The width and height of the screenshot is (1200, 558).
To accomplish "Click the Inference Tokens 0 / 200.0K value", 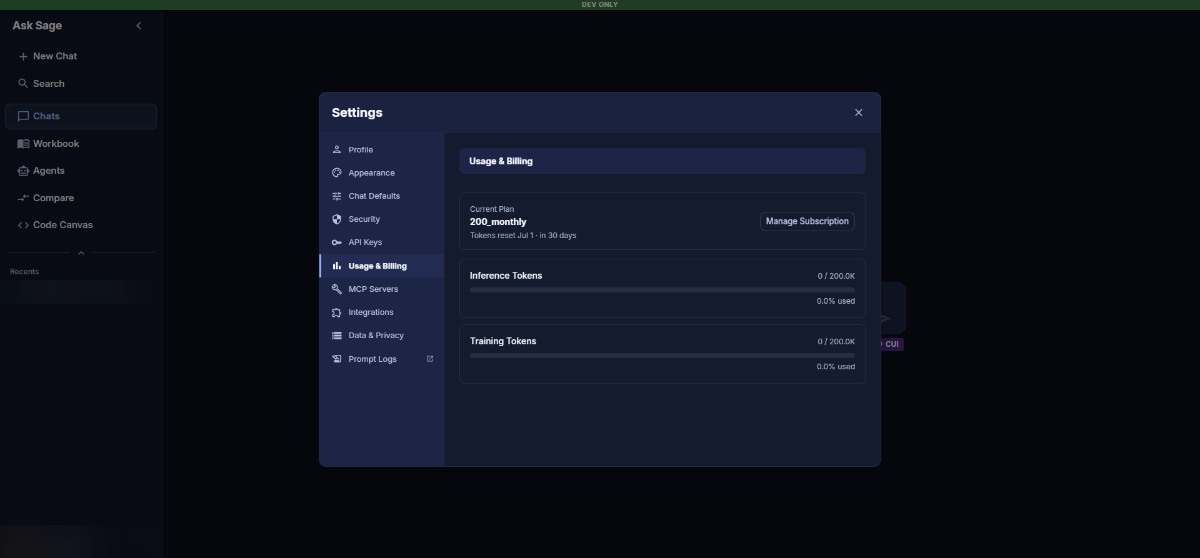I will click(836, 276).
